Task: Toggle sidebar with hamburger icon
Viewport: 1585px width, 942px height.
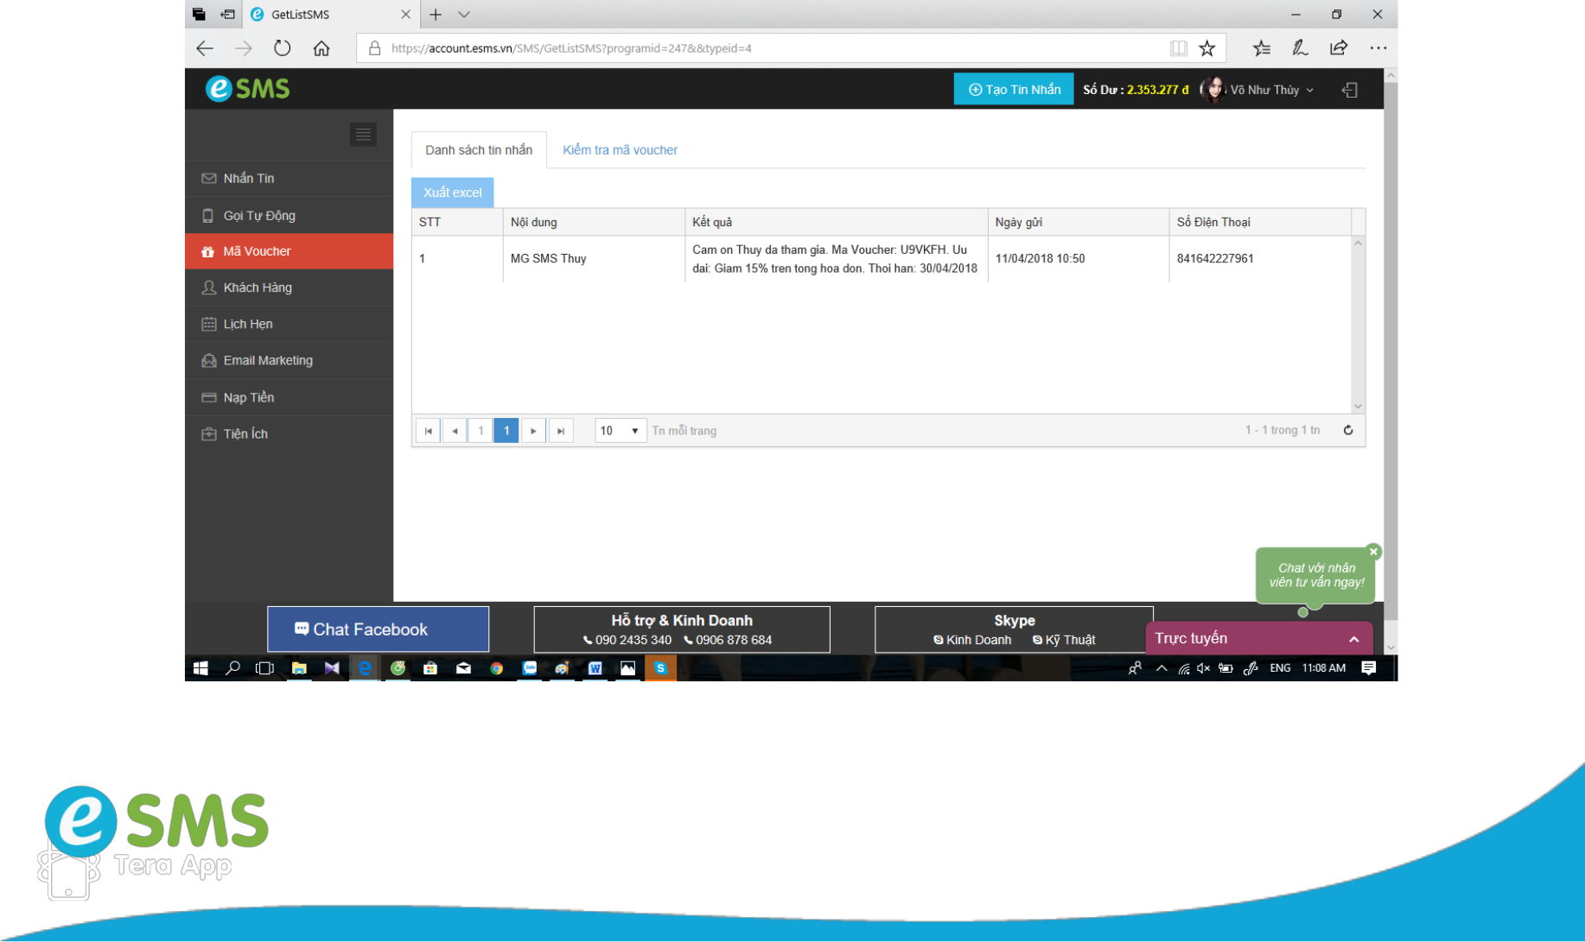Action: 363,135
